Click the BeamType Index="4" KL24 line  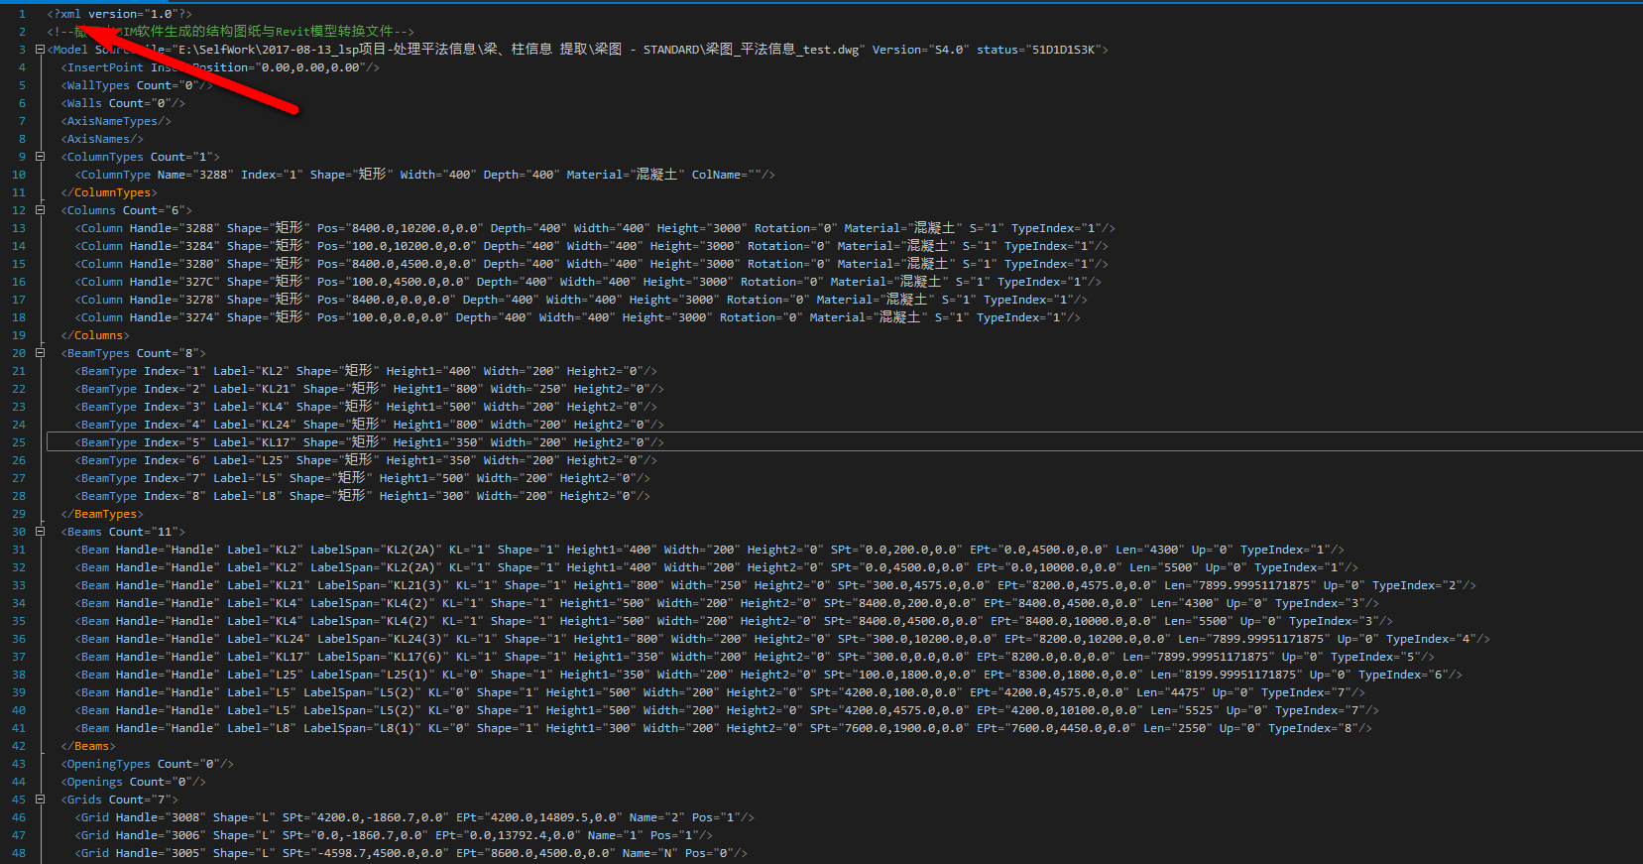pyautogui.click(x=369, y=425)
